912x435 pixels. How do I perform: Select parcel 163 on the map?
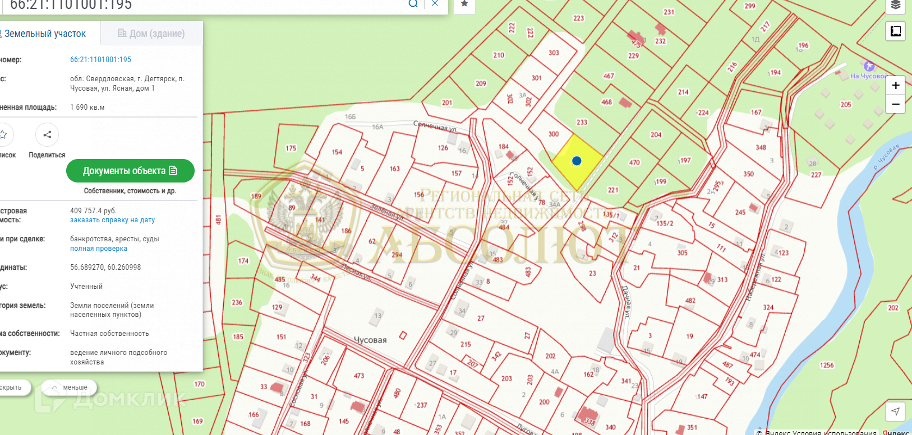click(395, 169)
